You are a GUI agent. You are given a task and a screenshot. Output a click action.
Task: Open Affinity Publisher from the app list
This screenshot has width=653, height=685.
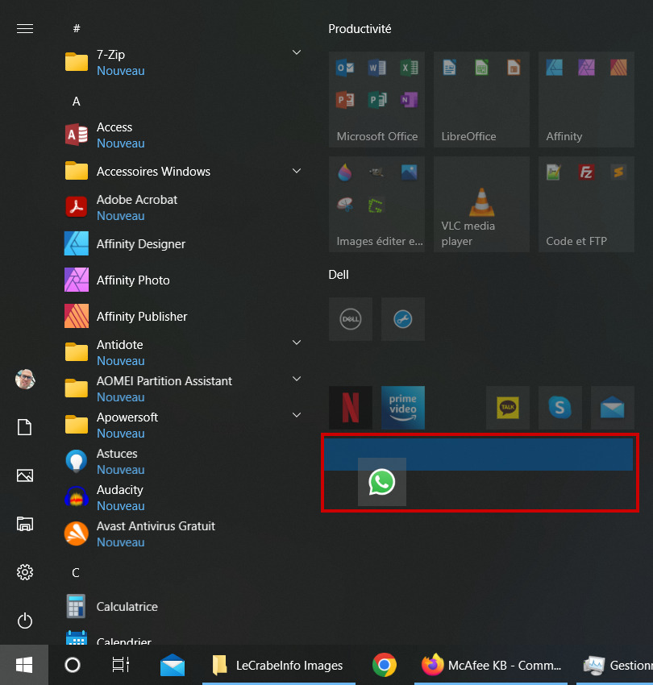click(184, 316)
